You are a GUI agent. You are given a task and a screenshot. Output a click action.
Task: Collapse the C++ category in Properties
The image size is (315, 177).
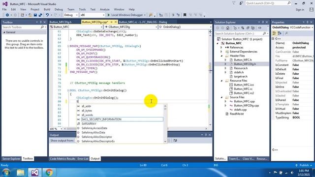point(273,38)
